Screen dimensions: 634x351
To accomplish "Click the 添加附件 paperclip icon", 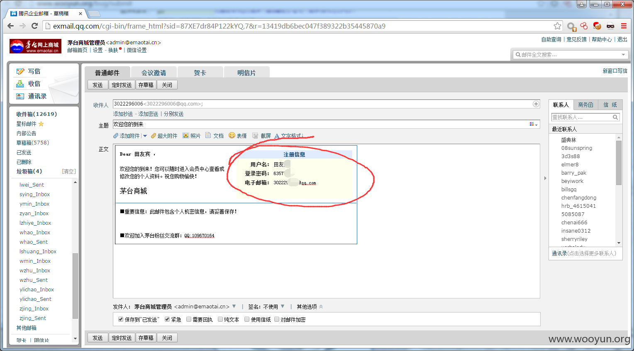I will [116, 136].
